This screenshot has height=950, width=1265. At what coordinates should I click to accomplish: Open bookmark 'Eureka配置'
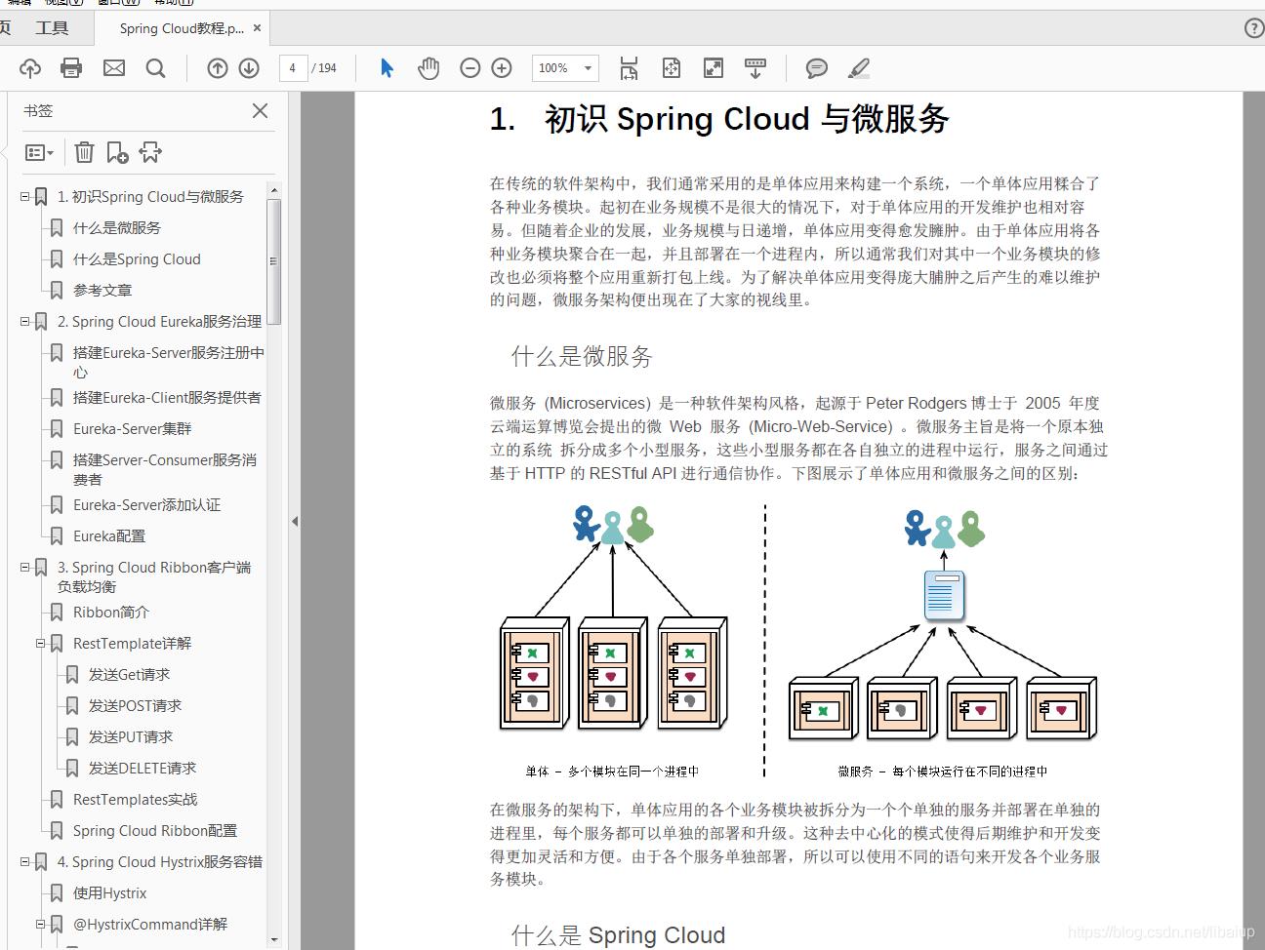click(x=109, y=535)
